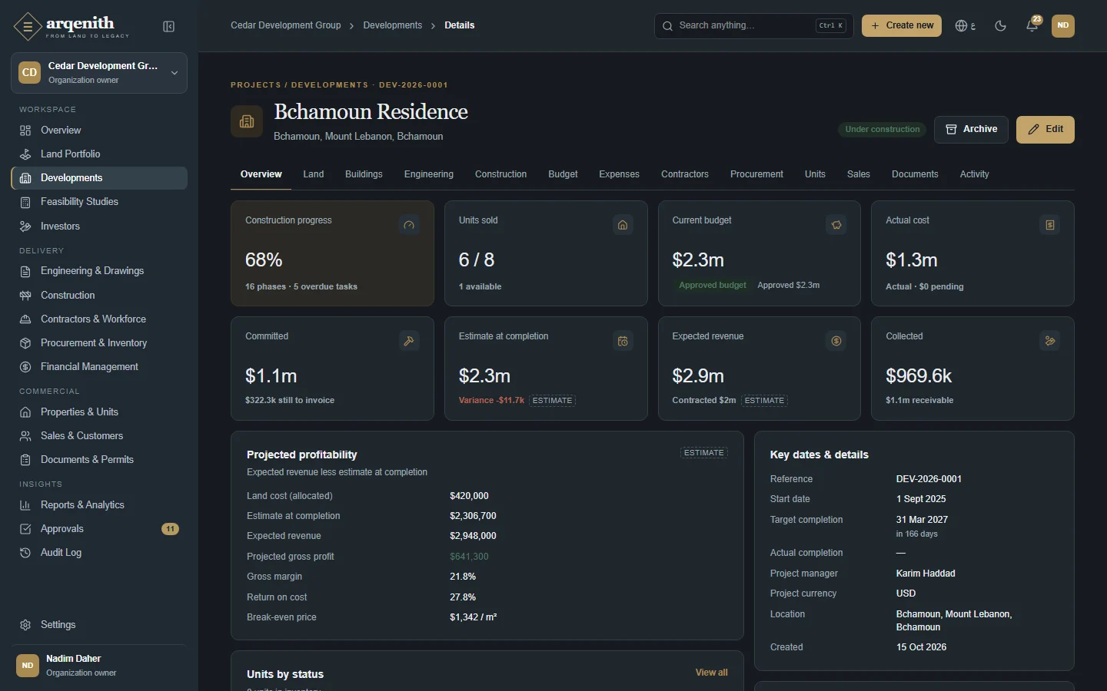Open Audit Log in the sidebar

coord(99,553)
